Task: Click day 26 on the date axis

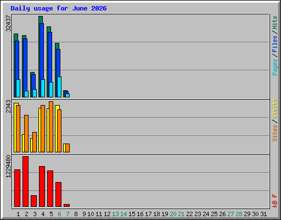Action: [222, 214]
